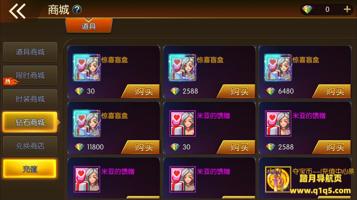This screenshot has height=200, width=357.
Task: Open the 限时商城 hot section
Action: [30, 75]
